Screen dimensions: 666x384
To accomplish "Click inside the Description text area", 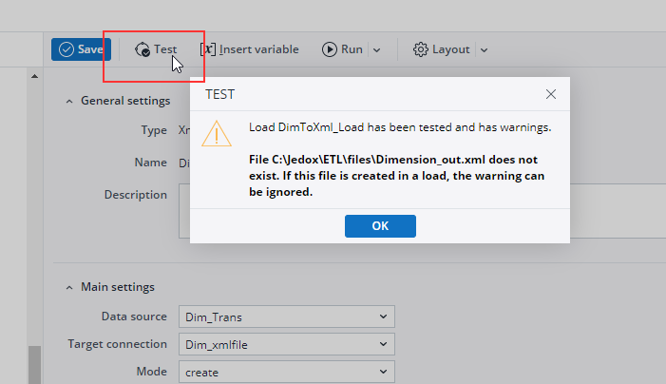I will 184,209.
